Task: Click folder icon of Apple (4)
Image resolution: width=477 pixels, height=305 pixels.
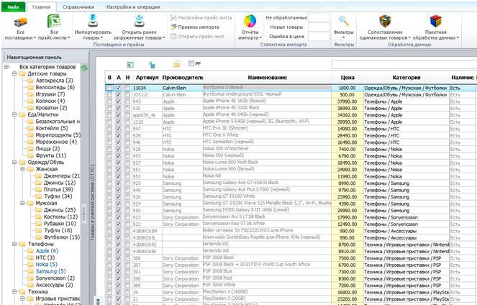Action: coord(30,251)
